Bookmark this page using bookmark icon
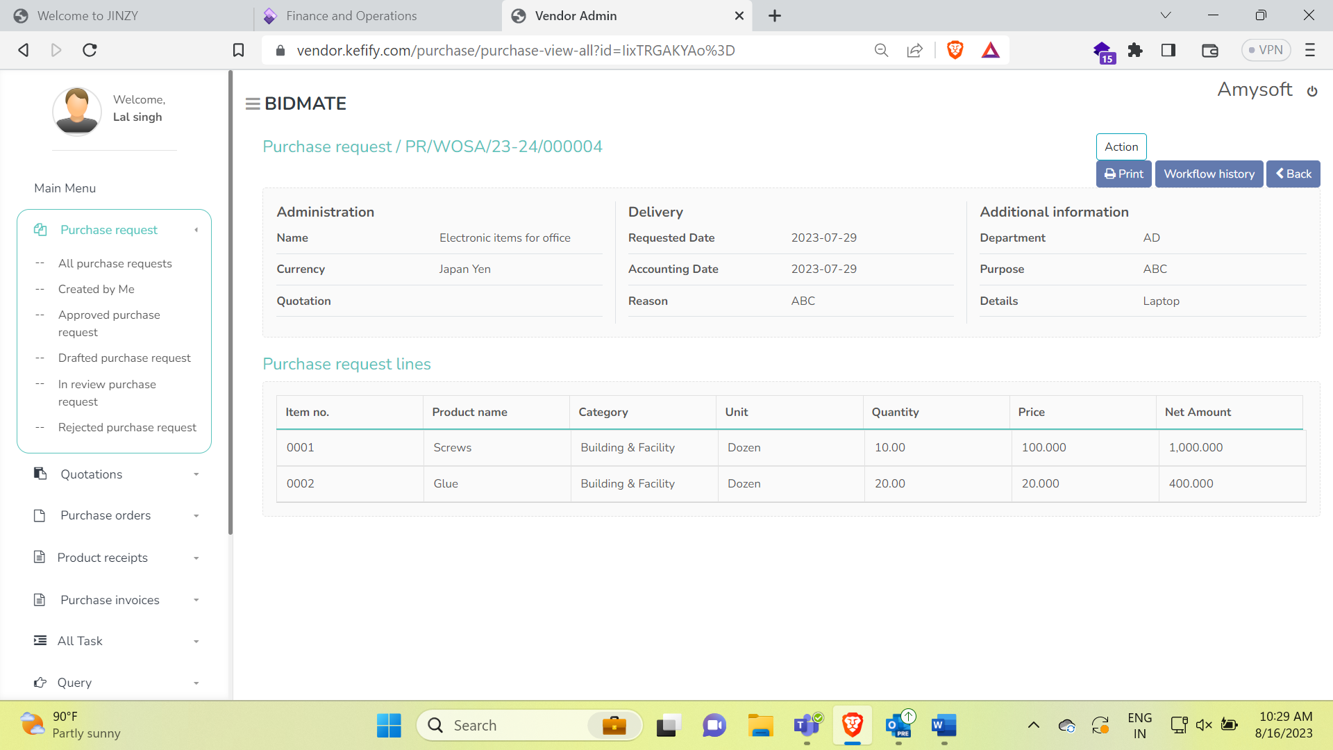Image resolution: width=1333 pixels, height=750 pixels. pyautogui.click(x=238, y=50)
